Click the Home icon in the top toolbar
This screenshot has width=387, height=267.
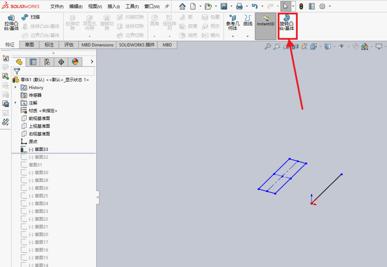tap(182, 6)
